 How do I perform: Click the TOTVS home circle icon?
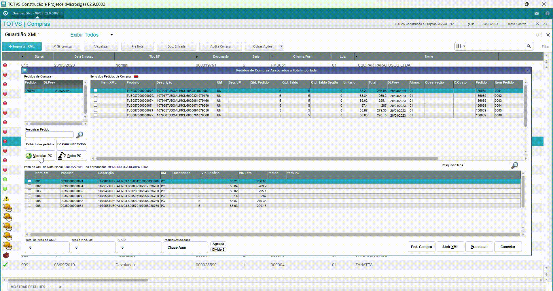coord(5,13)
